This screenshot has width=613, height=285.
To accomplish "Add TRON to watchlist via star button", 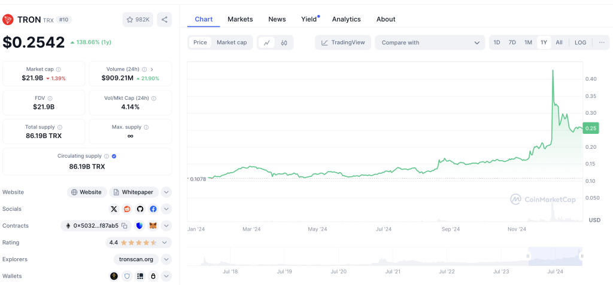I will pos(138,20).
